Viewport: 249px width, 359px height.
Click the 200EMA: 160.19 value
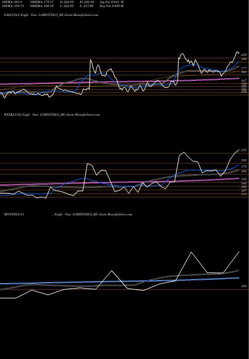pyautogui.click(x=43, y=6)
